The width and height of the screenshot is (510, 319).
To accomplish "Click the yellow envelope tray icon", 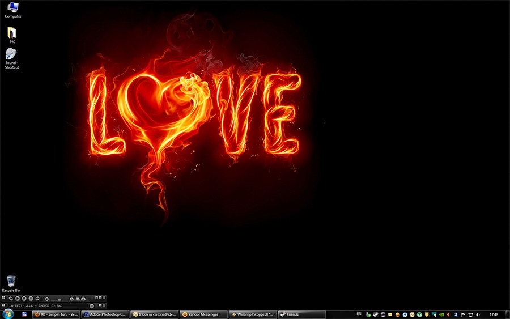I will click(x=390, y=315).
